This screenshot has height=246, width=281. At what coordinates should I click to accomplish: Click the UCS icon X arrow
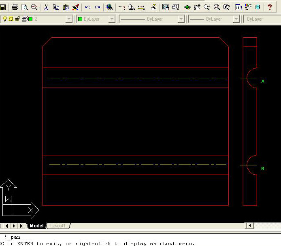tap(31, 210)
